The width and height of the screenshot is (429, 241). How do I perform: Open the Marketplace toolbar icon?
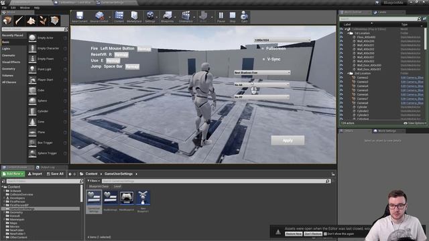click(x=134, y=17)
